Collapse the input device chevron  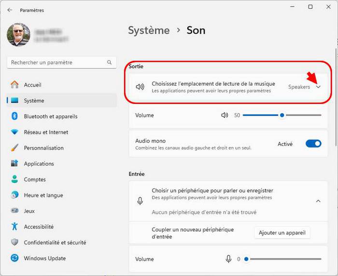(318, 201)
